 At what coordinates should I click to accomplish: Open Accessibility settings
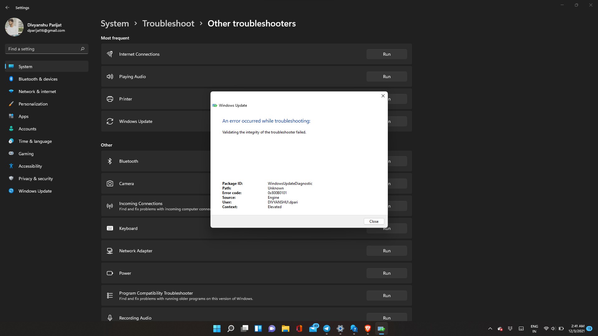pyautogui.click(x=30, y=166)
